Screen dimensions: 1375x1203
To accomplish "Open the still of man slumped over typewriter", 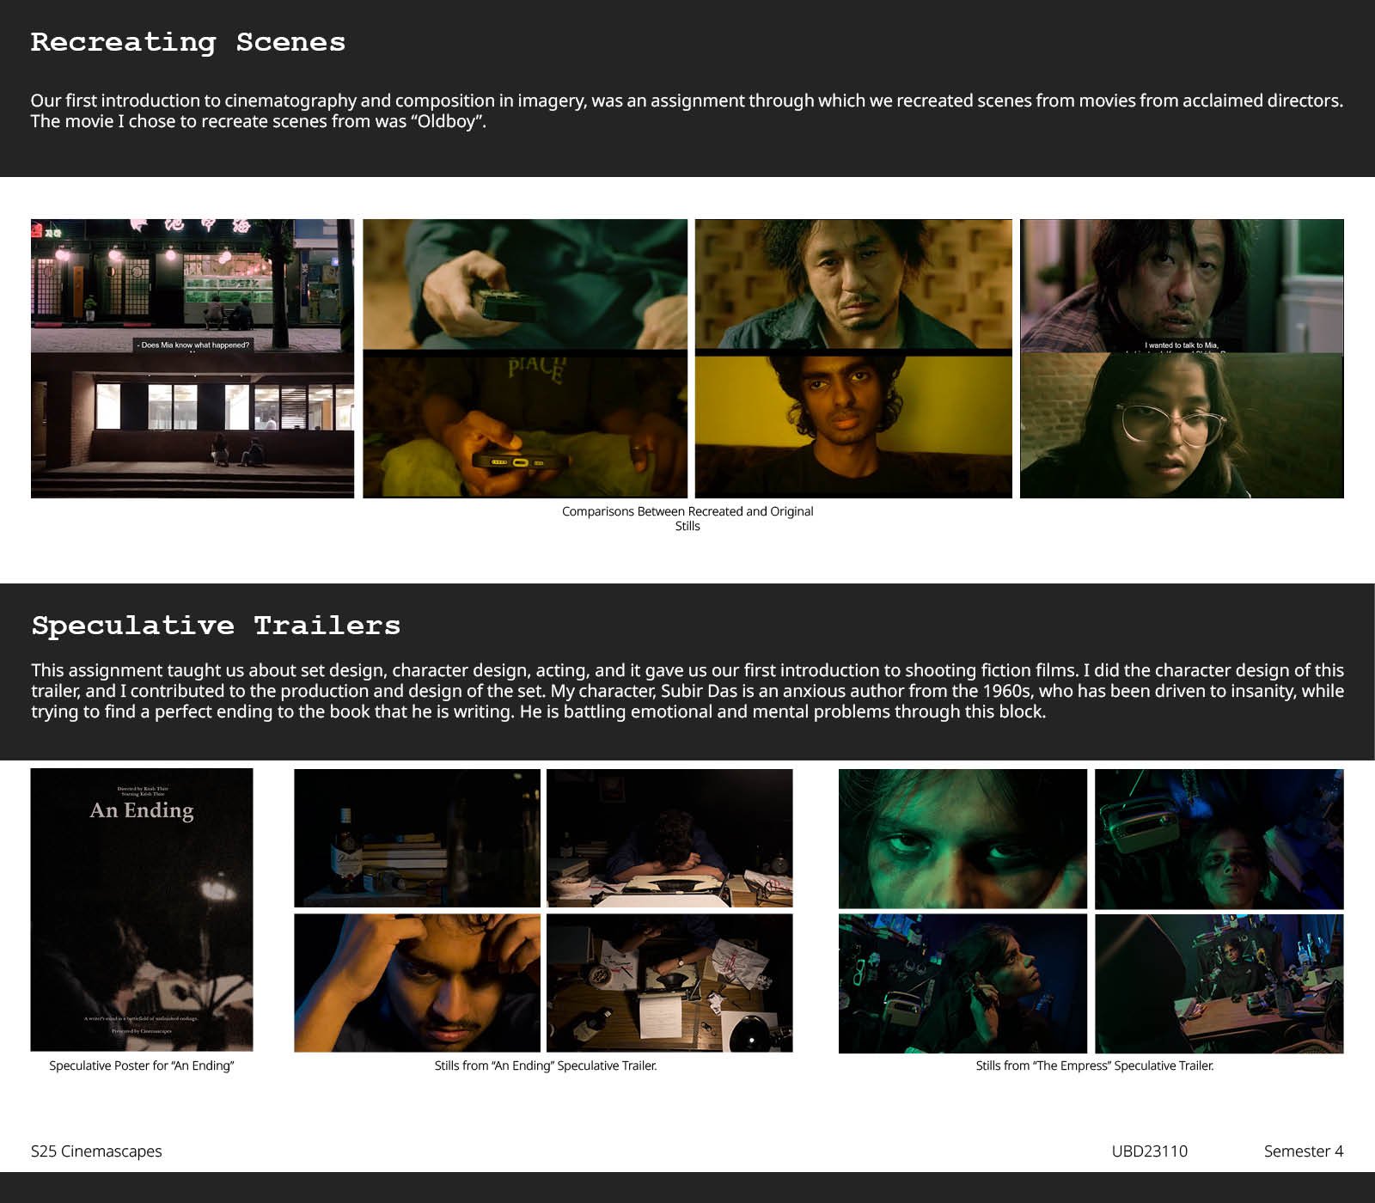I will point(669,838).
